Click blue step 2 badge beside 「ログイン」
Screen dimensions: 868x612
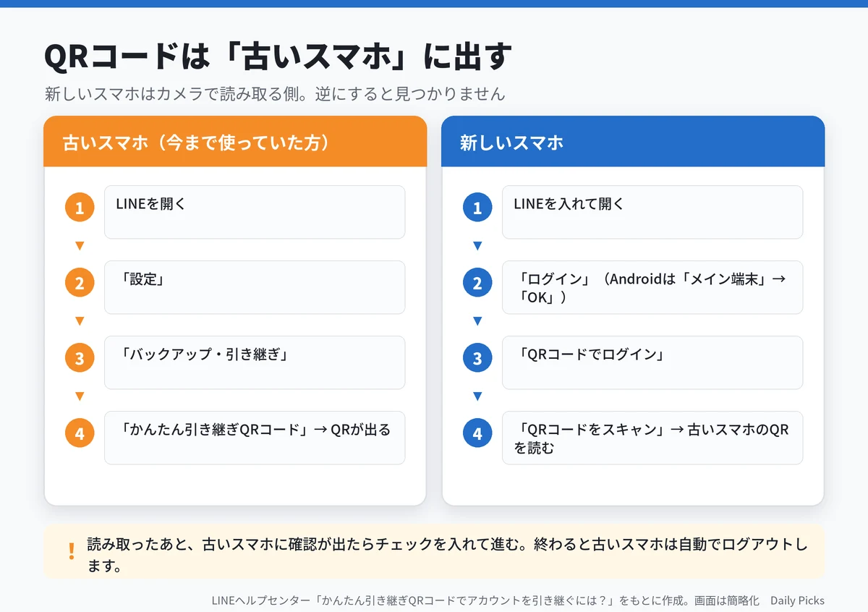click(477, 284)
